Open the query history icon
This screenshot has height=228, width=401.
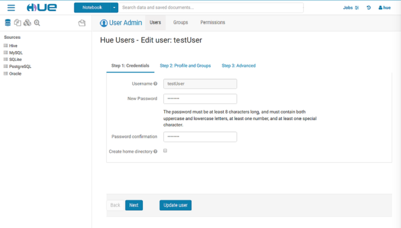click(x=368, y=8)
